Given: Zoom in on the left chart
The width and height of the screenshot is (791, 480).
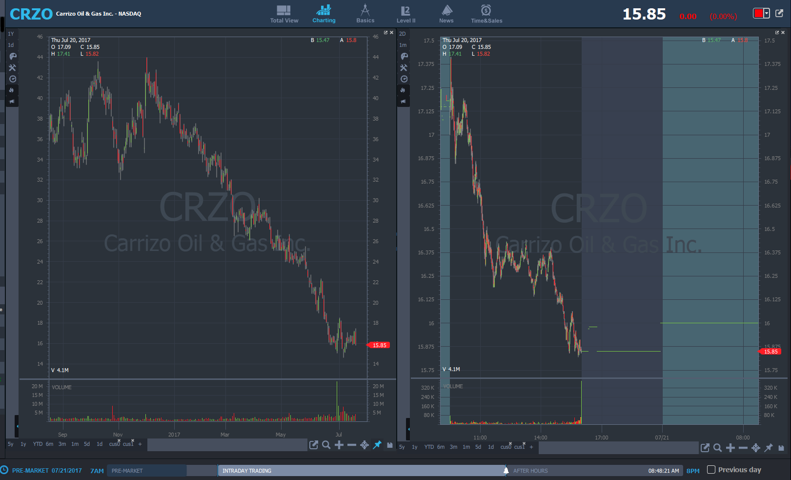Looking at the screenshot, I should click(339, 445).
